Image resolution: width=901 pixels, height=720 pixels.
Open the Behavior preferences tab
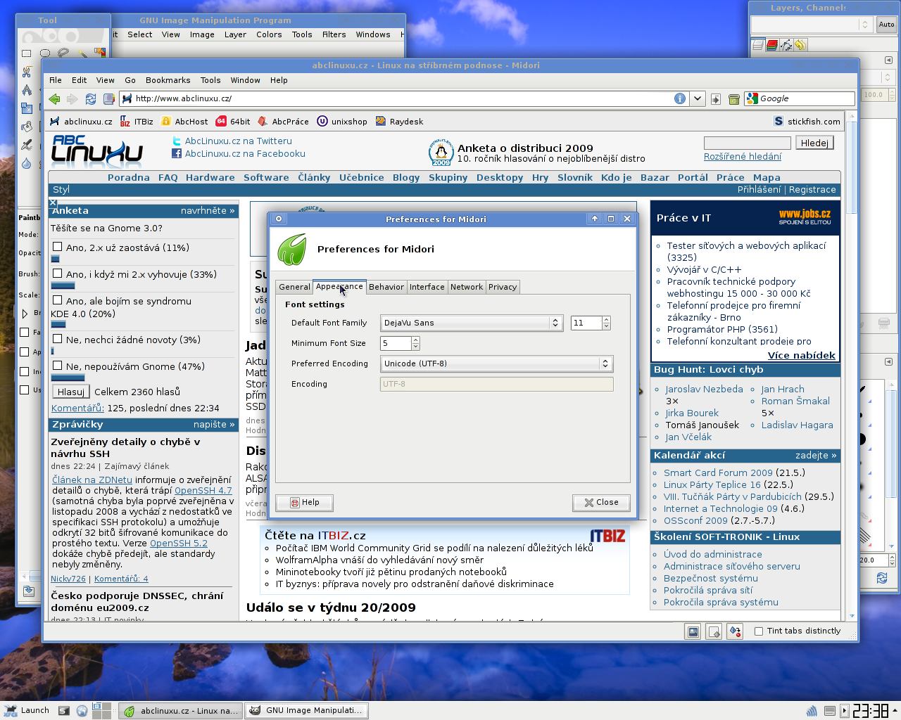[x=386, y=287]
